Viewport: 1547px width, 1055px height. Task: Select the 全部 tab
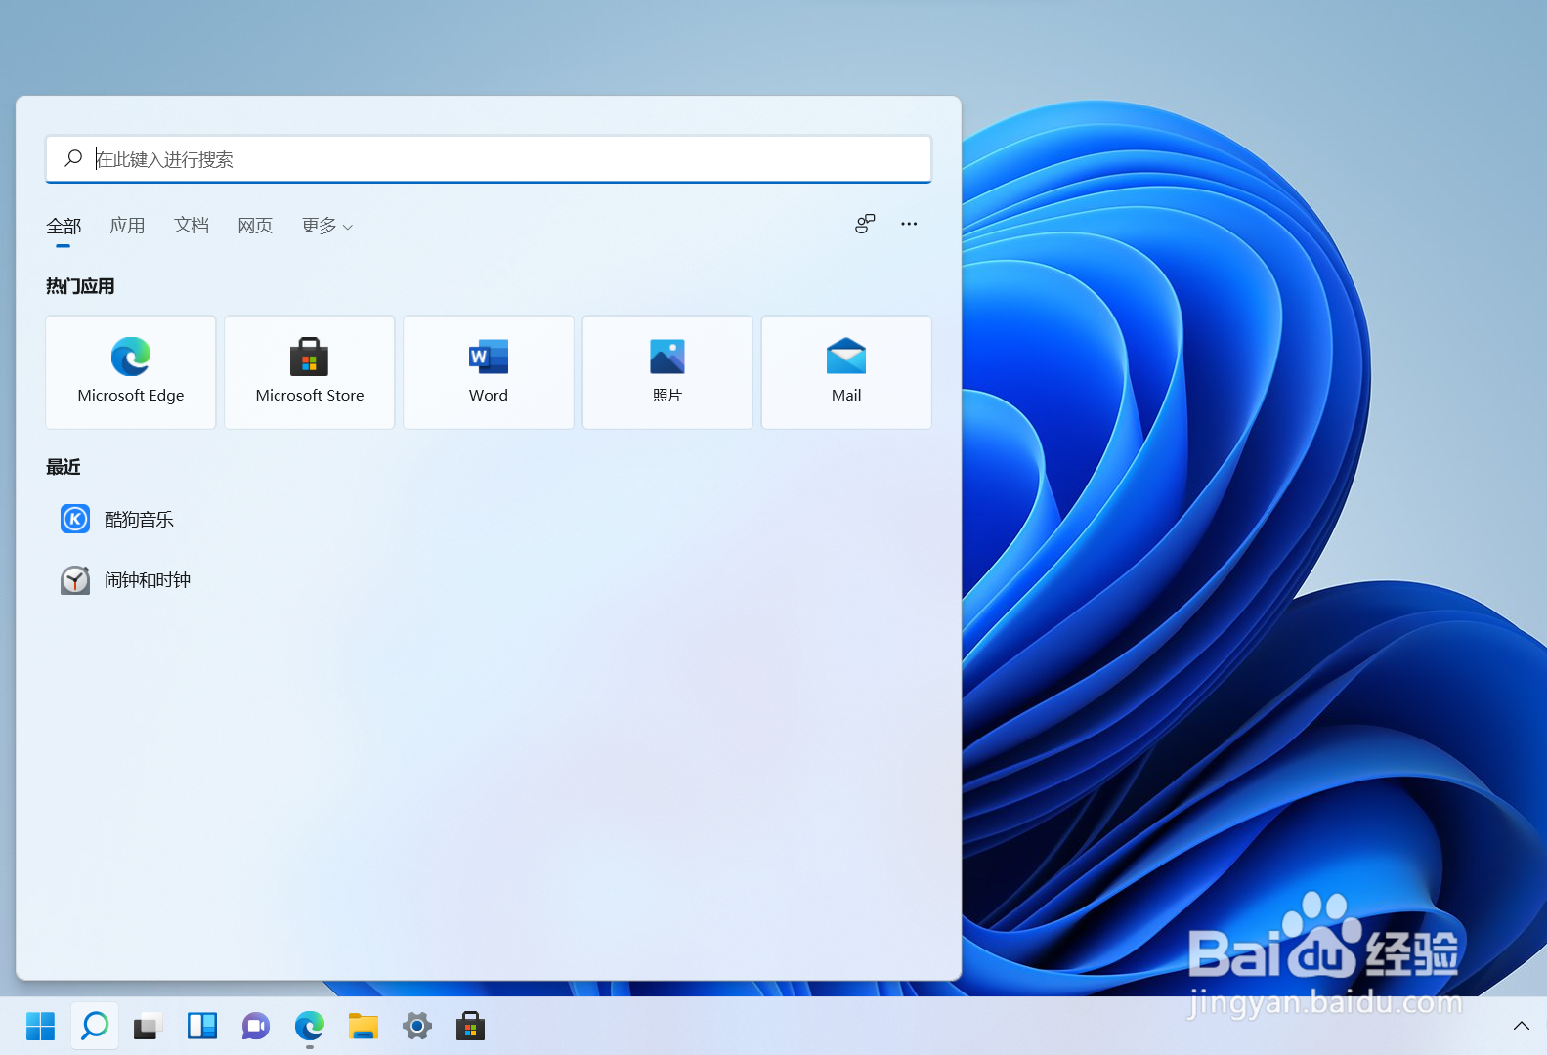click(64, 226)
